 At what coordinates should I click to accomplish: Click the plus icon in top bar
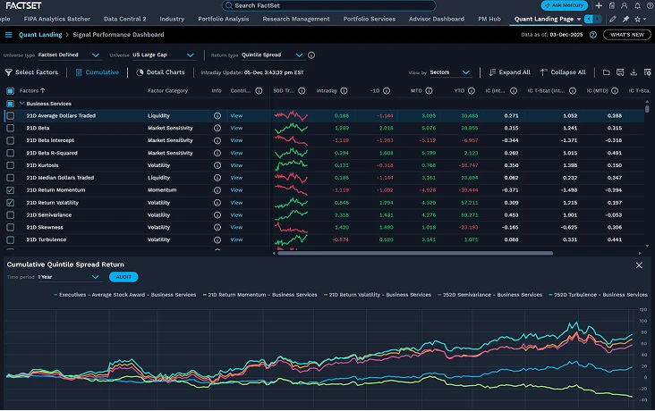coord(599,5)
